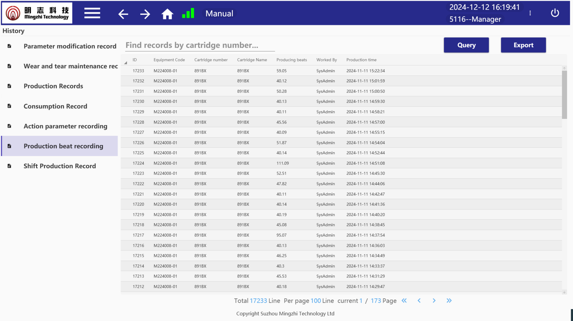
Task: Open the three-dot options menu
Action: point(530,13)
